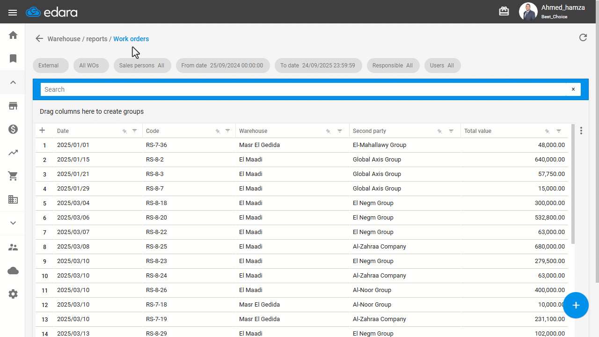Open the settings gear in sidebar
Image resolution: width=599 pixels, height=337 pixels.
coord(13,294)
